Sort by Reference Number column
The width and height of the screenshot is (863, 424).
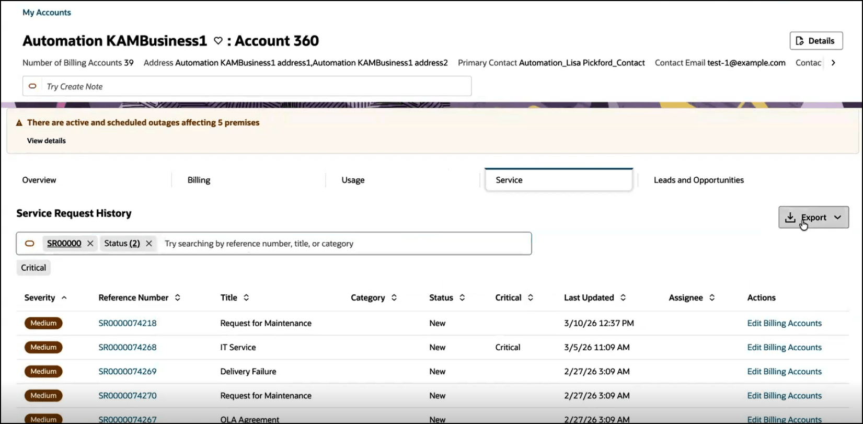[x=178, y=297]
